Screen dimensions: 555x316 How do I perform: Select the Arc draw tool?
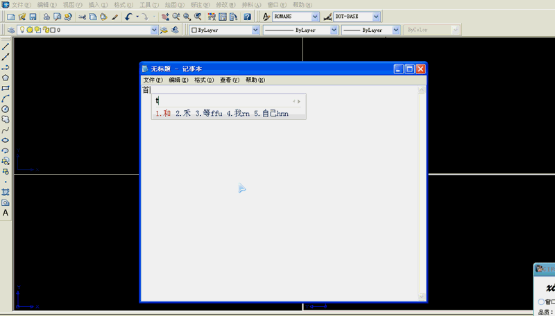(6, 98)
